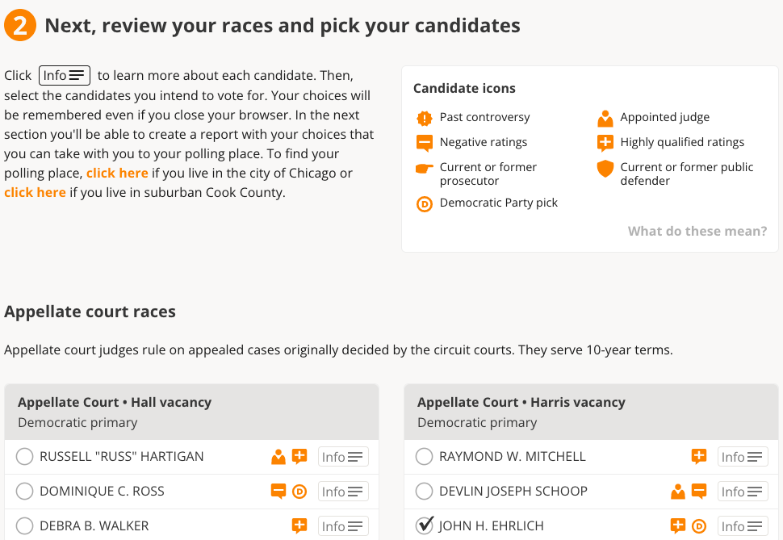Click Russell Hartigan's highly qualified ratings icon
Image resolution: width=783 pixels, height=540 pixels.
[x=299, y=457]
